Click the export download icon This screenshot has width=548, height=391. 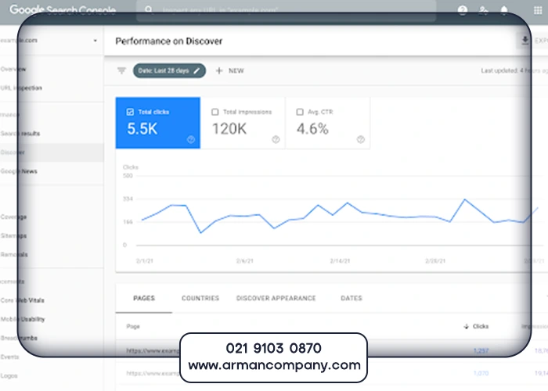pyautogui.click(x=525, y=40)
